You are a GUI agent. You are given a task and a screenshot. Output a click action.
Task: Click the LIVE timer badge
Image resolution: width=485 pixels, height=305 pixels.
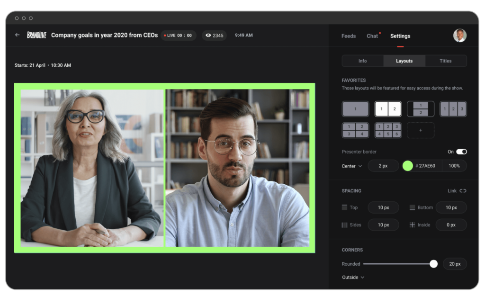(x=178, y=35)
